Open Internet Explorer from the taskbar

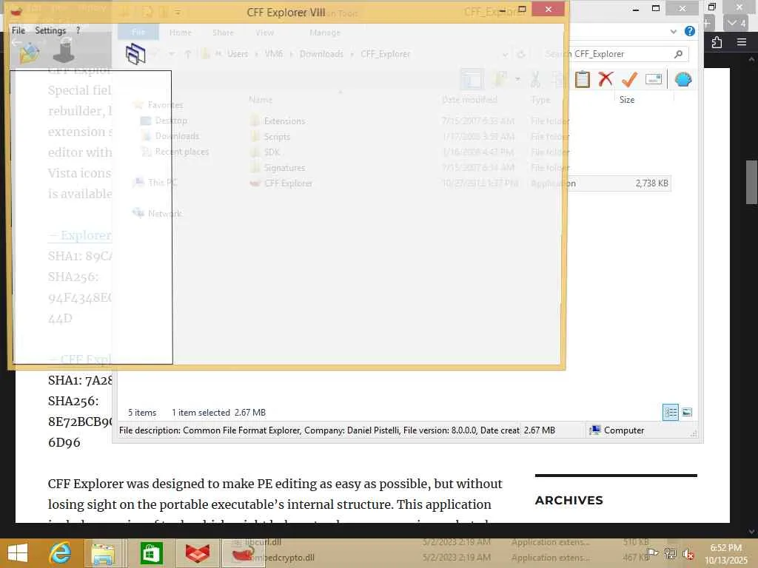tap(61, 553)
